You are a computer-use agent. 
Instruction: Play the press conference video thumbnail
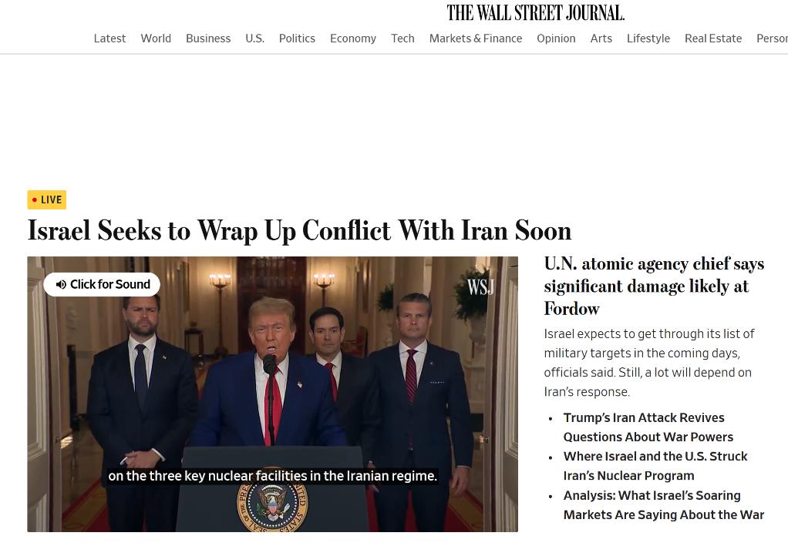tap(272, 394)
